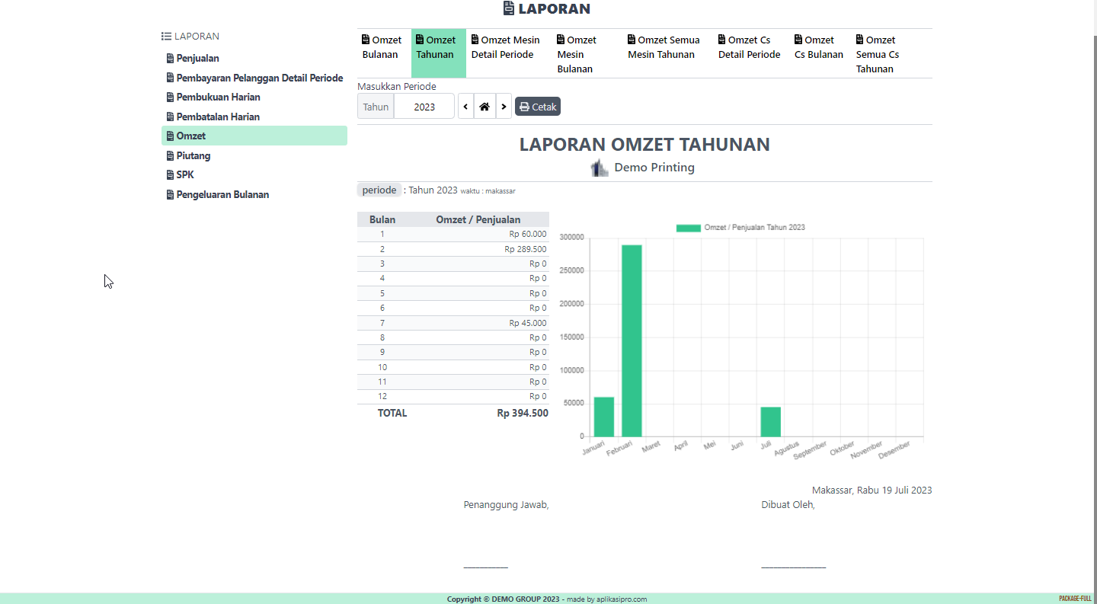Switch to Omzet Bulanan tab
This screenshot has width=1097, height=604.
382,47
